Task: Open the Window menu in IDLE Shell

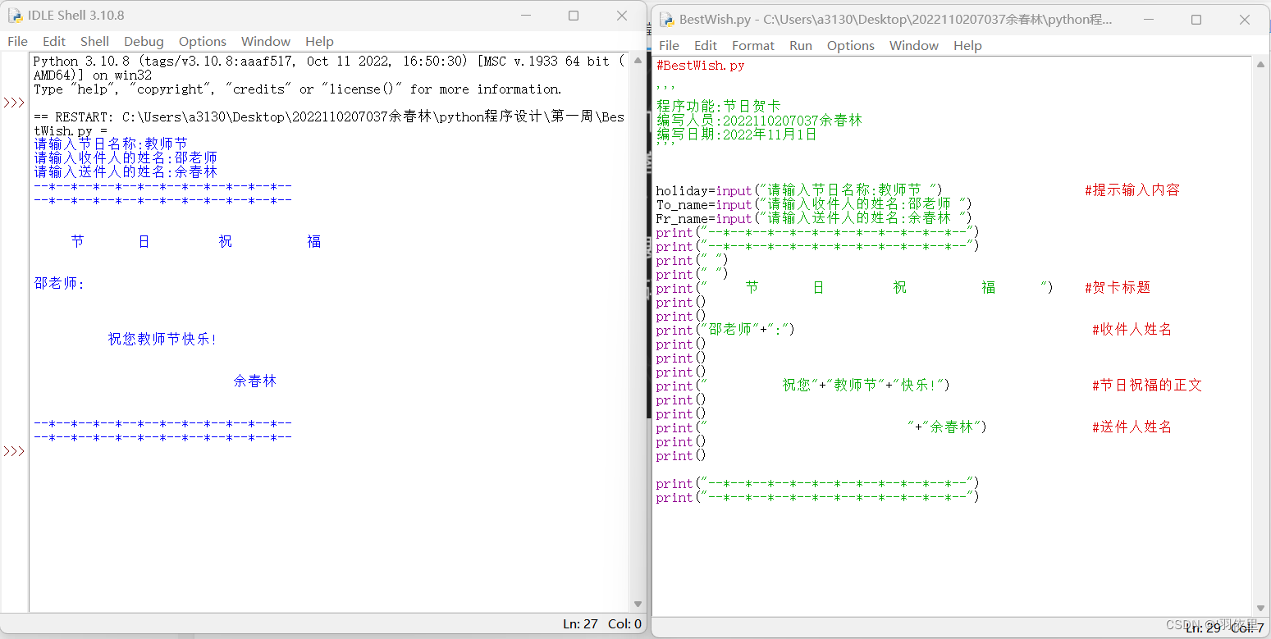Action: [x=265, y=41]
